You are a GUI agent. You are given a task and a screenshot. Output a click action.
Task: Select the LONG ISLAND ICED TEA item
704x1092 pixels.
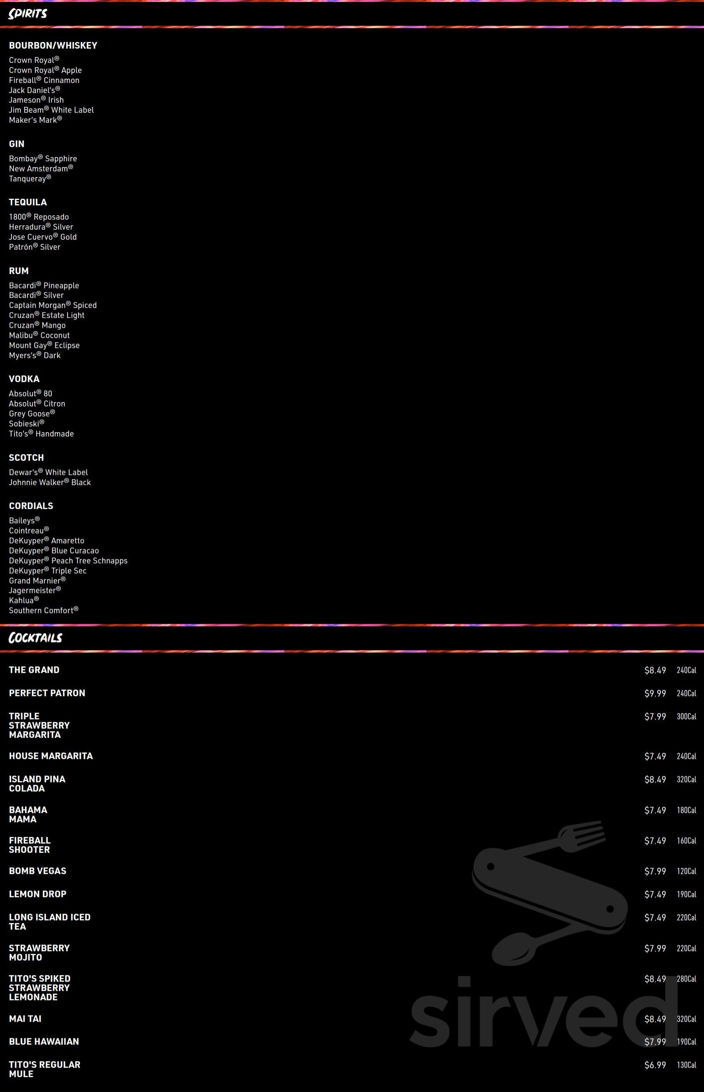tap(49, 922)
